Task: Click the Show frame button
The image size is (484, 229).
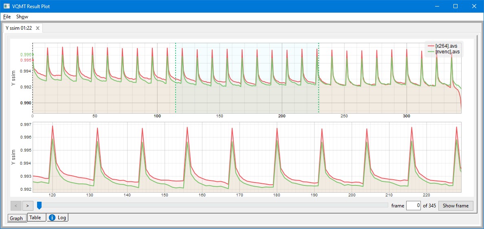Action: 455,205
